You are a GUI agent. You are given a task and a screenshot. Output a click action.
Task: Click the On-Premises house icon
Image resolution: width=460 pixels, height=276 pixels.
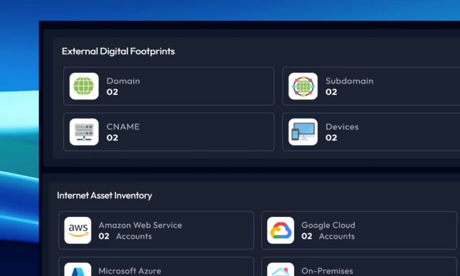281,270
